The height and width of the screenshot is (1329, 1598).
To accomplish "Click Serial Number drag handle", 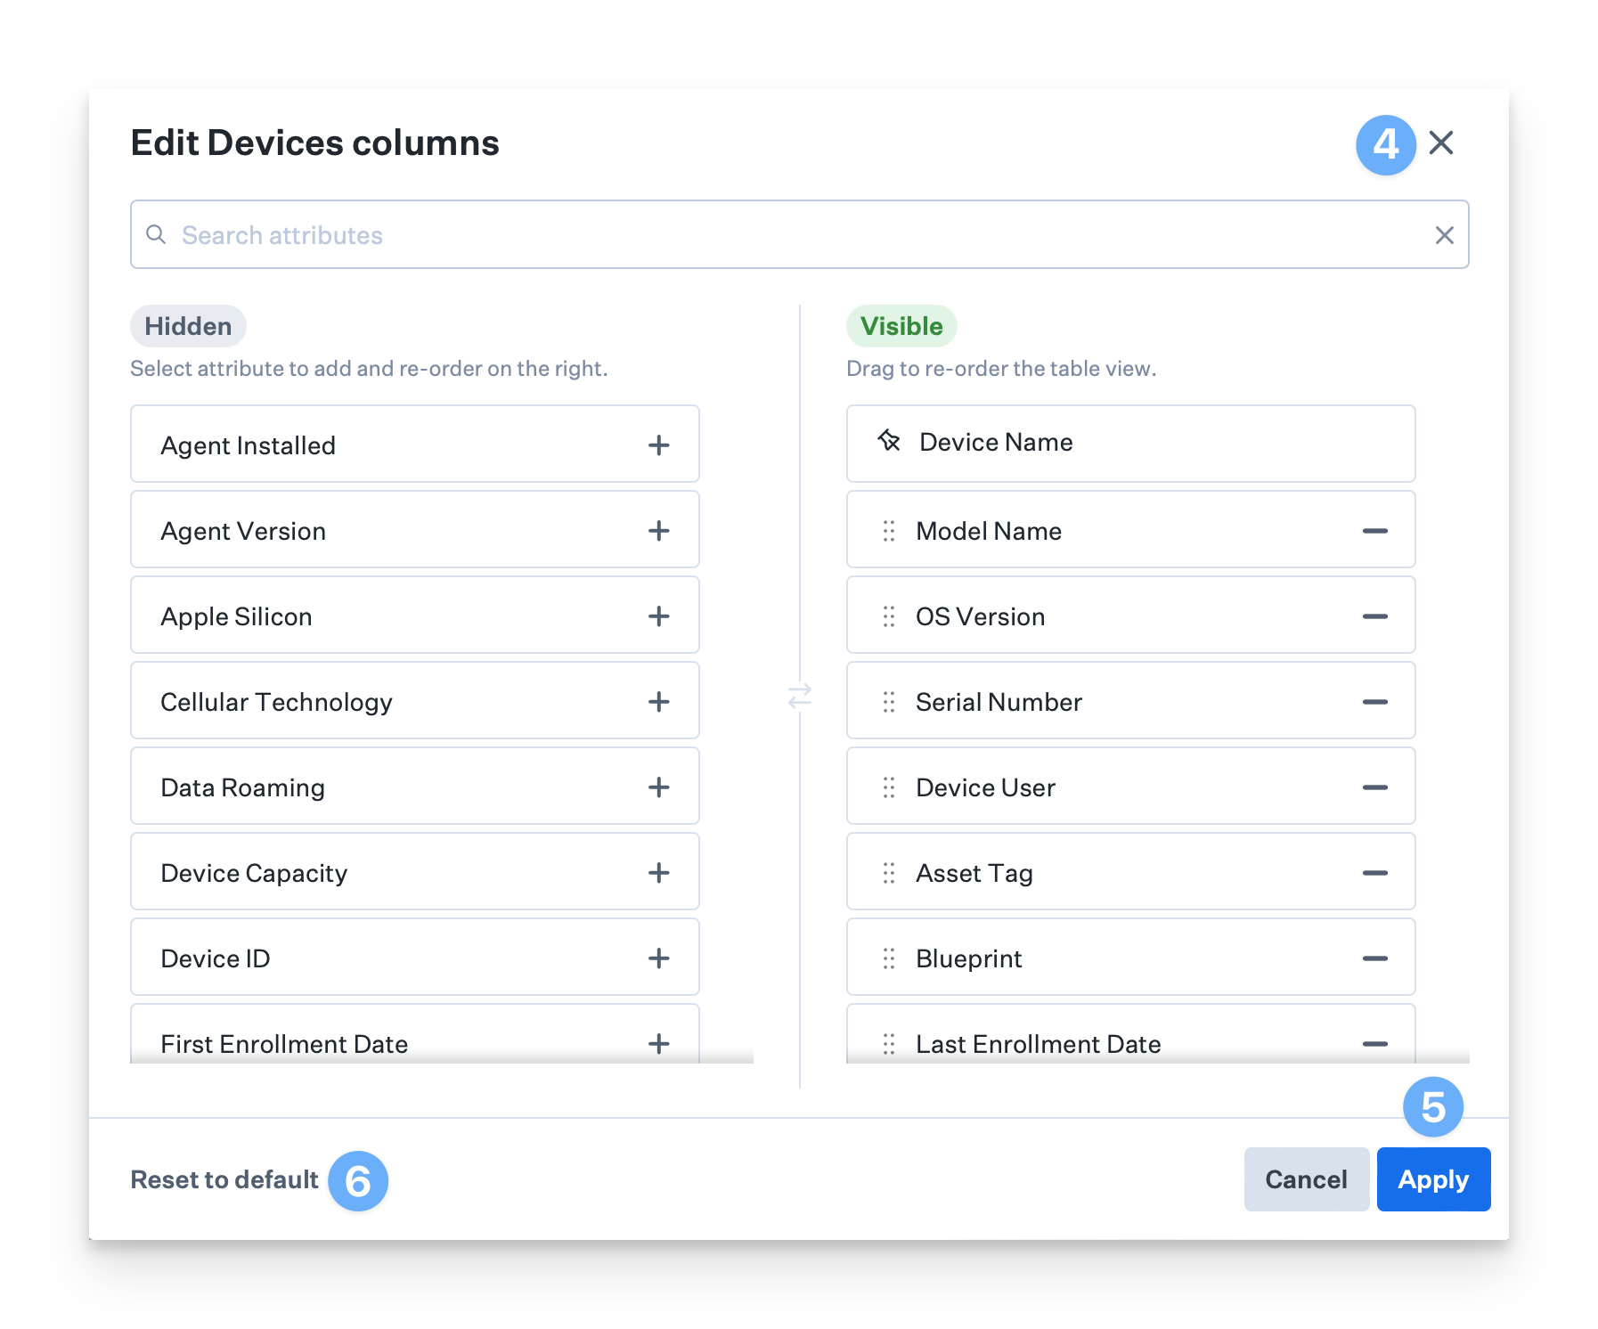I will coord(888,702).
